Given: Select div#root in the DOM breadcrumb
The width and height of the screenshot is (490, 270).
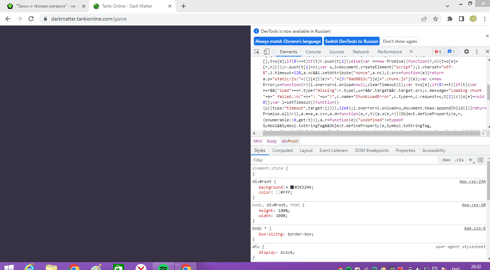Looking at the screenshot, I should [x=290, y=141].
